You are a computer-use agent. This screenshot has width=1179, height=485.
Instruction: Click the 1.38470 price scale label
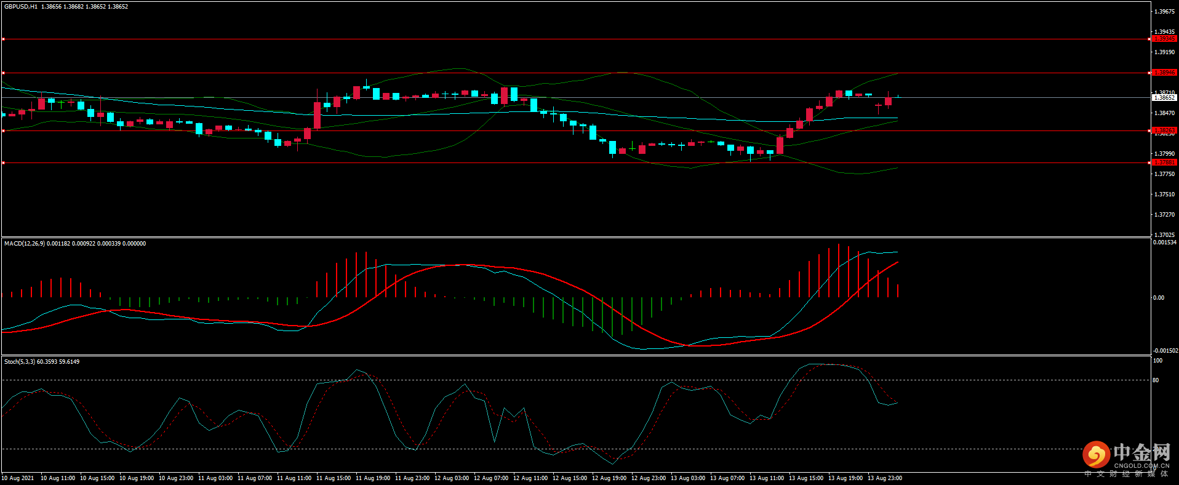pyautogui.click(x=1164, y=113)
